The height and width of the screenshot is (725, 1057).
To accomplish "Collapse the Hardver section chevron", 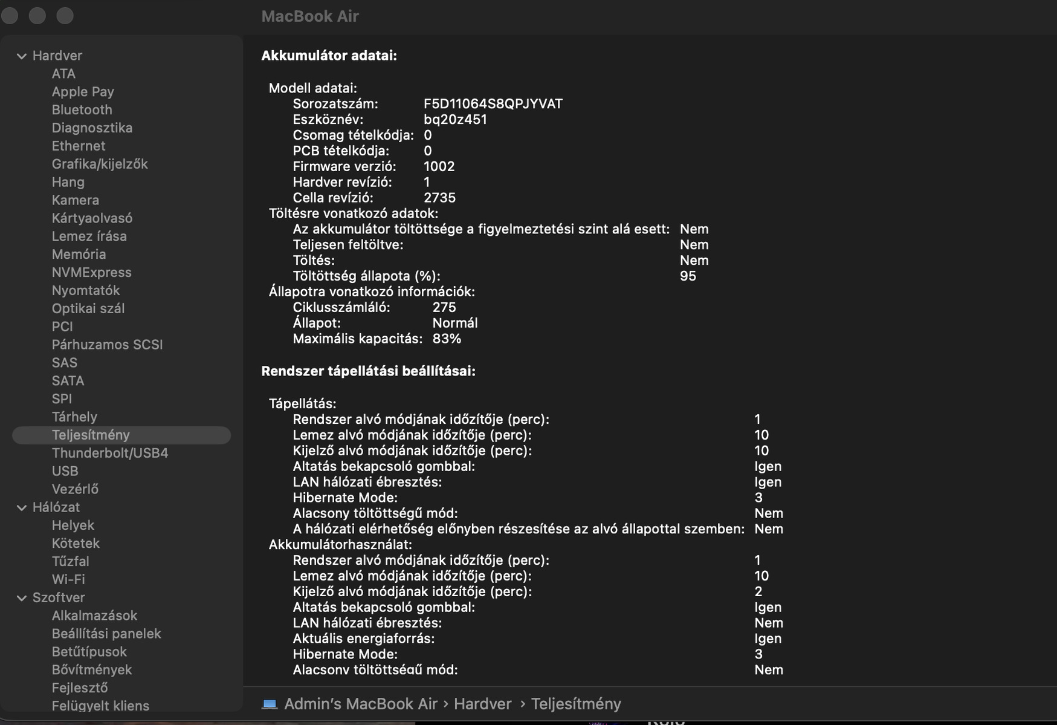I will point(22,56).
